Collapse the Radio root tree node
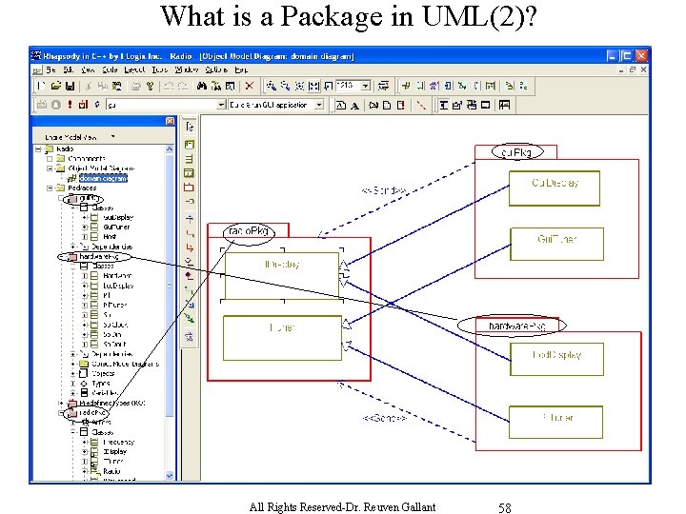Viewport: 686px width, 514px height. 38,149
